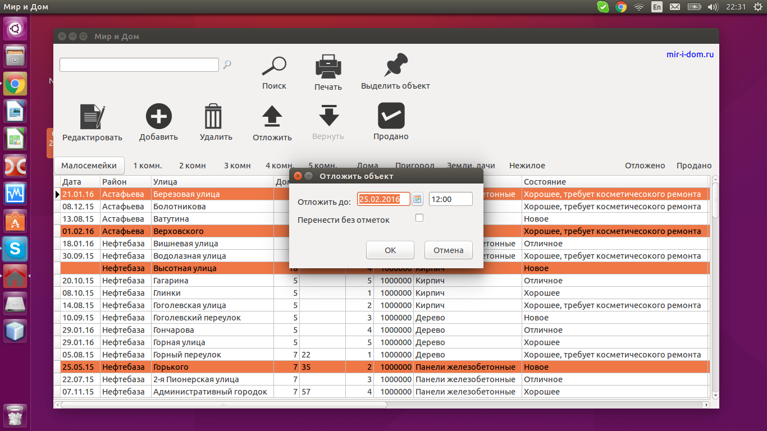Viewport: 767px width, 431px height.
Task: Launch Skype from the dock
Action: tap(15, 248)
